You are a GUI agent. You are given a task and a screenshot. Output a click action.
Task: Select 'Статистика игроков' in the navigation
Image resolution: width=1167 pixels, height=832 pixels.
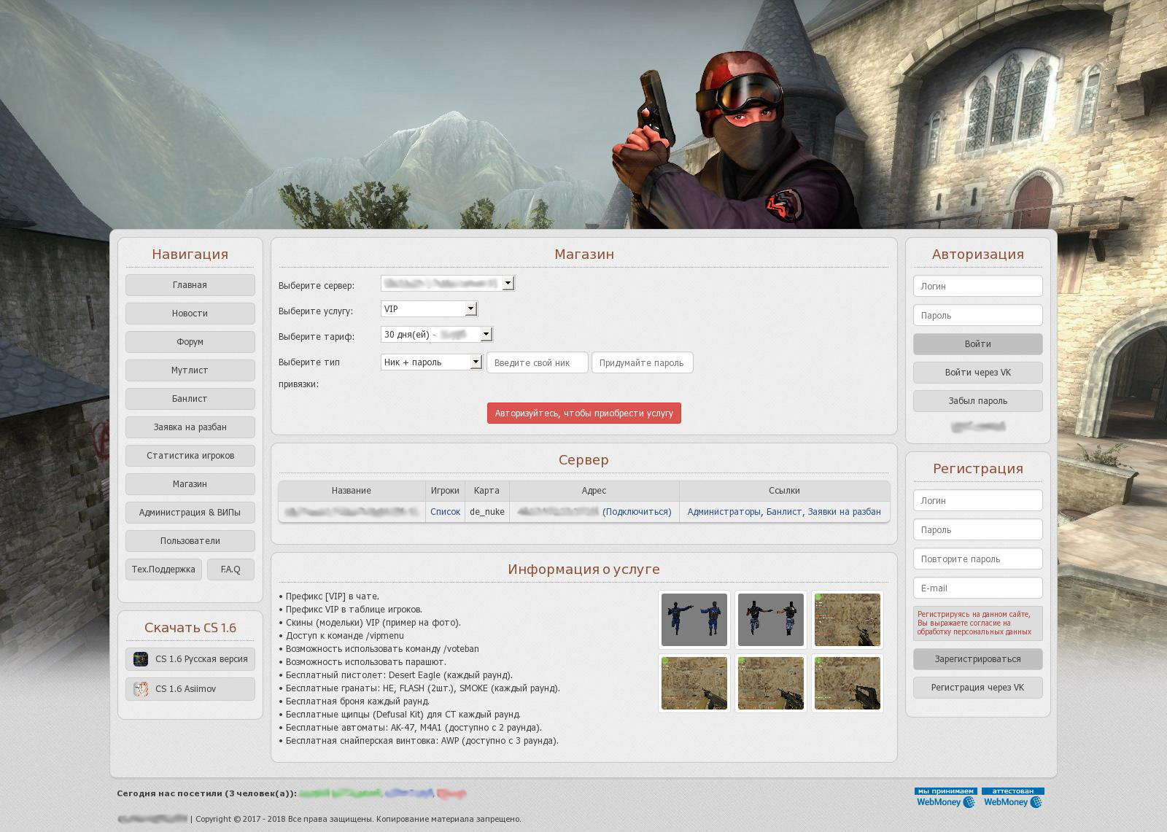click(x=190, y=456)
